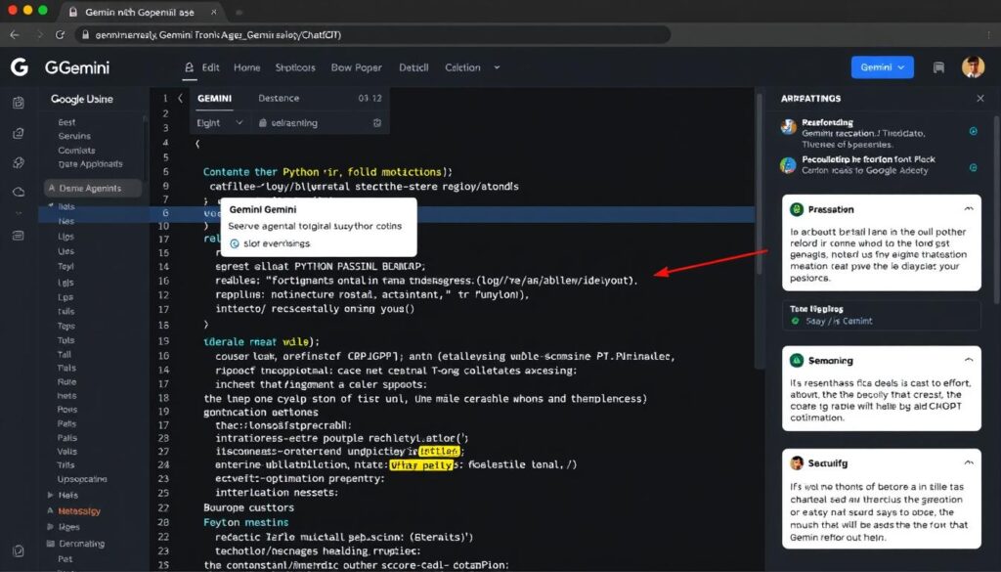Open the settings gear in the editor toolbar

coord(377,123)
